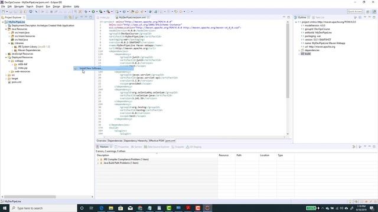This screenshot has height=212, width=378.
Task: Switch to the index.jsp editor tab
Action: 105,17
